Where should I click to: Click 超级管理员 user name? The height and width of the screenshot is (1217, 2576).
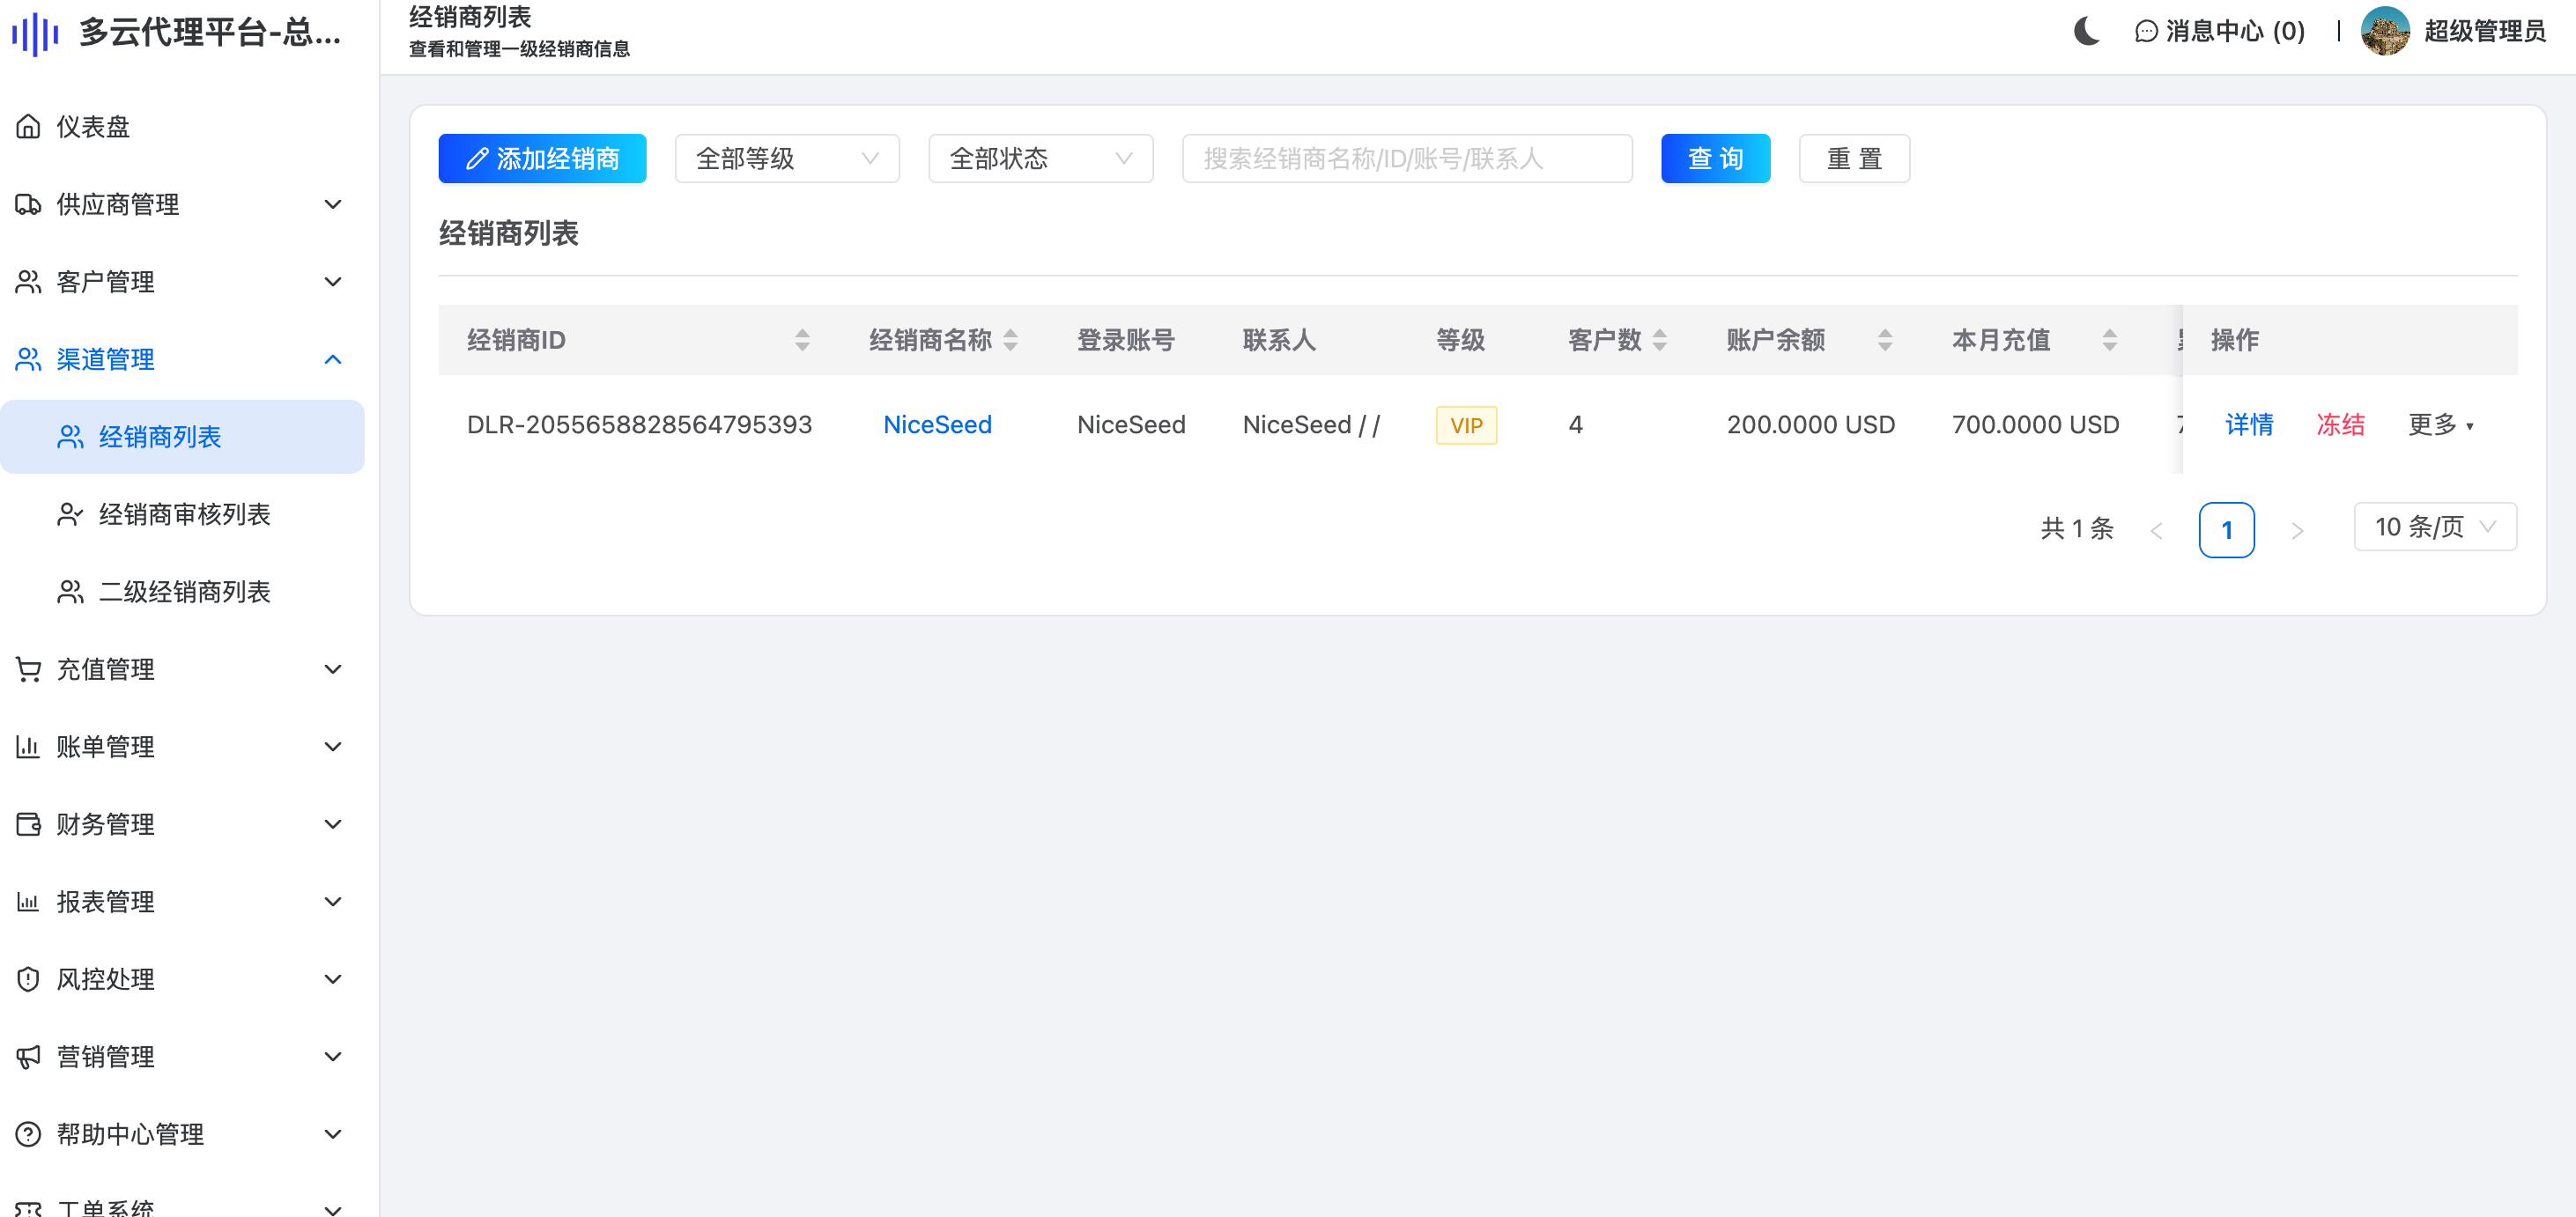2485,32
